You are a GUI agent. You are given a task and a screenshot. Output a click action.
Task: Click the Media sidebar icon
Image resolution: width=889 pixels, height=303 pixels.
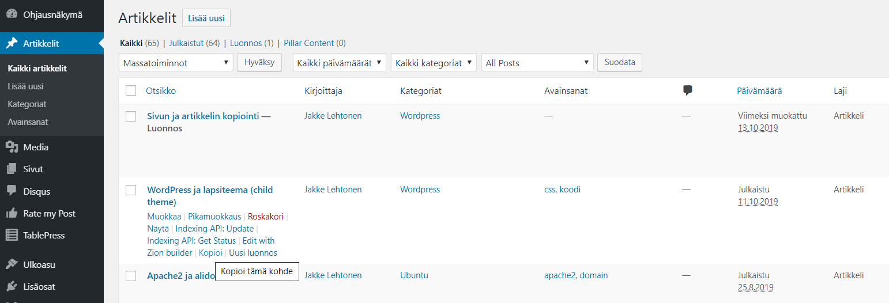pyautogui.click(x=12, y=147)
